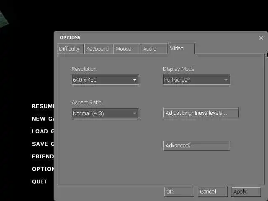Switch to the Difficulty tab
Viewport: 268px width, 201px height.
70,49
